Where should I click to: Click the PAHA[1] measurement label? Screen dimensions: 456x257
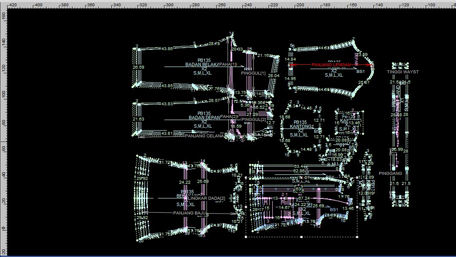click(228, 64)
